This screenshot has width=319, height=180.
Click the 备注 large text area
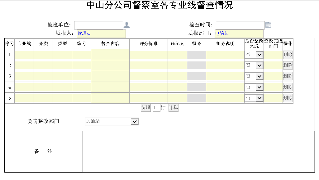[198, 151]
